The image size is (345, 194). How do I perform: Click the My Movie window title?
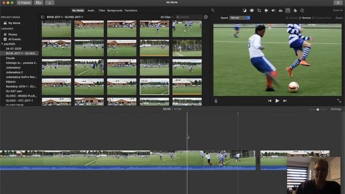pos(172,2)
